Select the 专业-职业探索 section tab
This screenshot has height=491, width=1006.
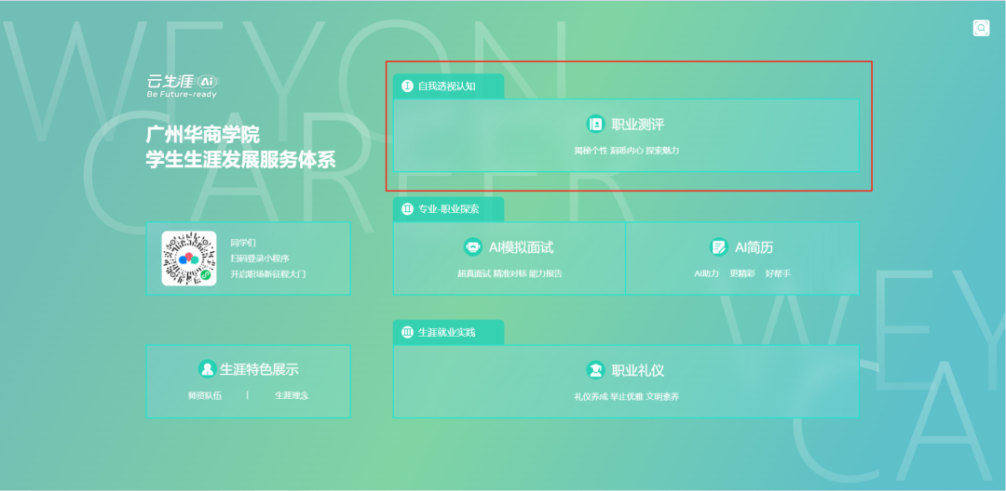(x=448, y=208)
